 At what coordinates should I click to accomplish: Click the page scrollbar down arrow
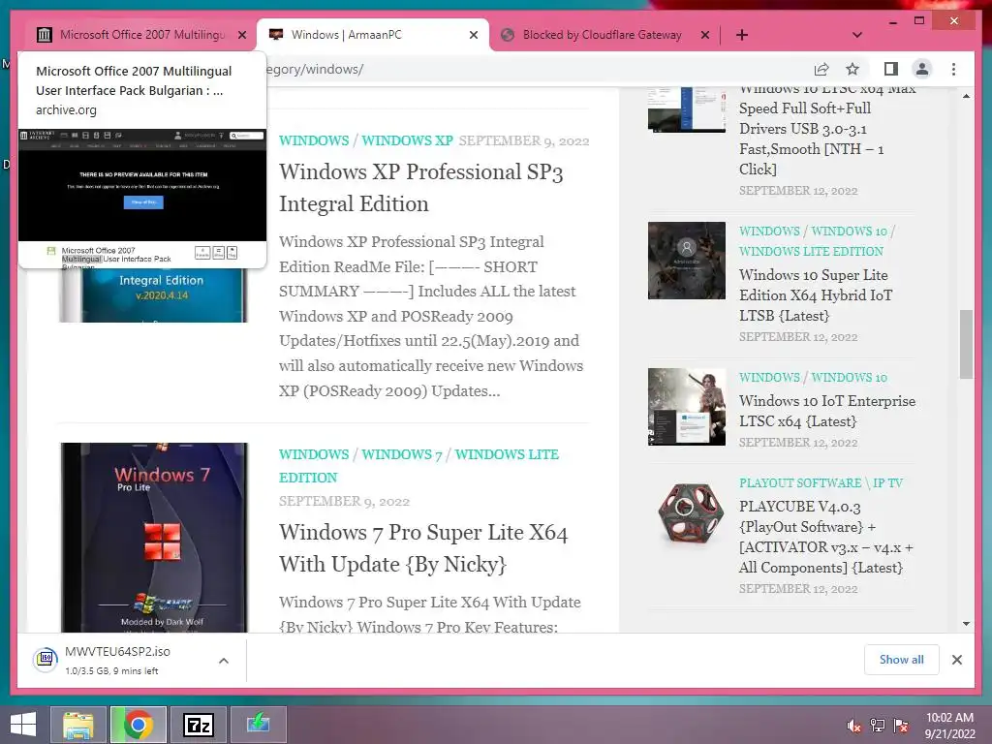966,624
